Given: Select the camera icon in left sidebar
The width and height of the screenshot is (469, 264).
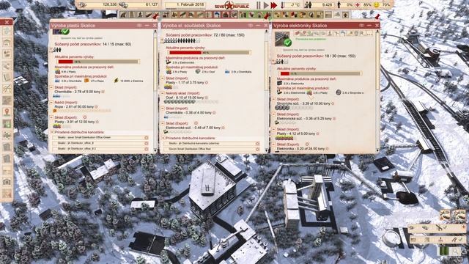Looking at the screenshot, I should pyautogui.click(x=7, y=182).
